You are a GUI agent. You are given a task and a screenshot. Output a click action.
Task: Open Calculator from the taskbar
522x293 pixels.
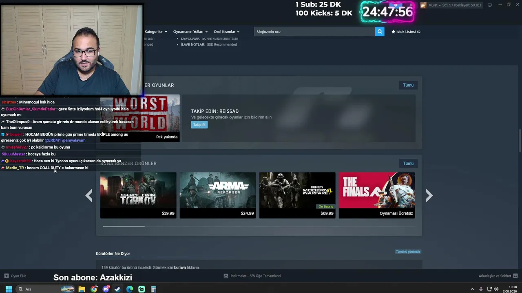(x=153, y=289)
